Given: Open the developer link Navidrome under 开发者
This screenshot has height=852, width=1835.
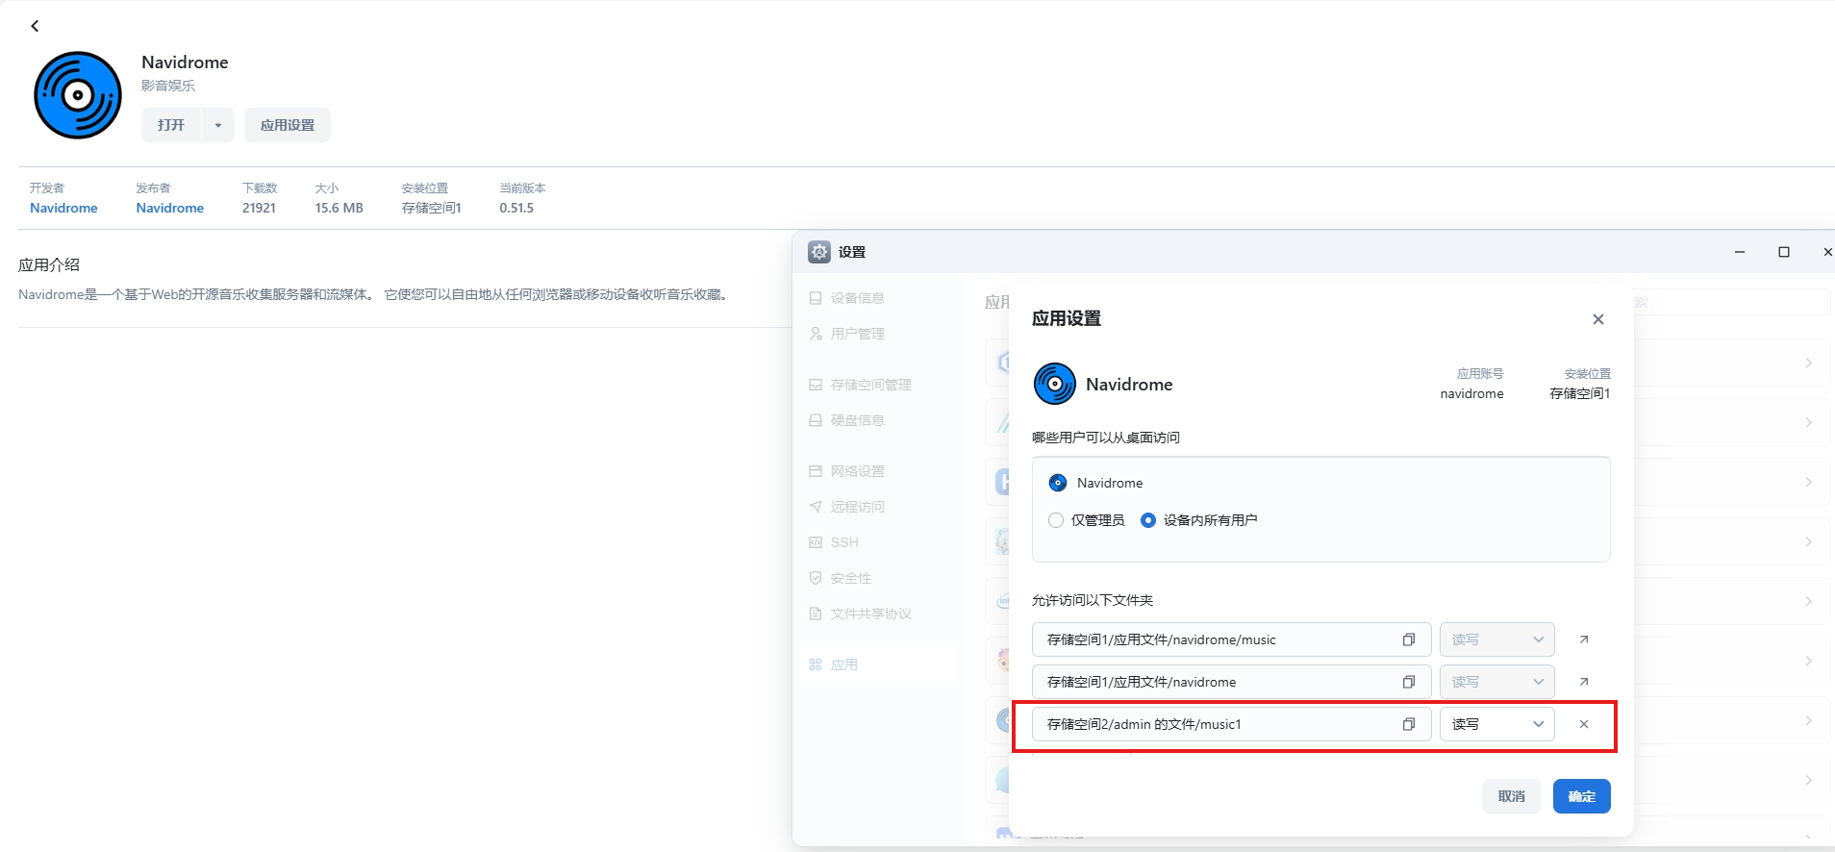Looking at the screenshot, I should (63, 208).
